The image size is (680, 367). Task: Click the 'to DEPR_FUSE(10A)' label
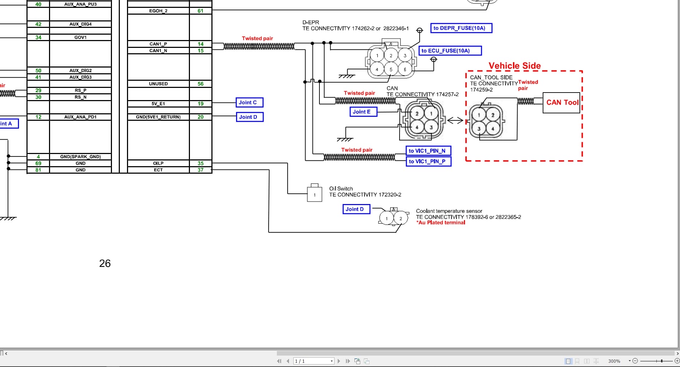point(461,28)
